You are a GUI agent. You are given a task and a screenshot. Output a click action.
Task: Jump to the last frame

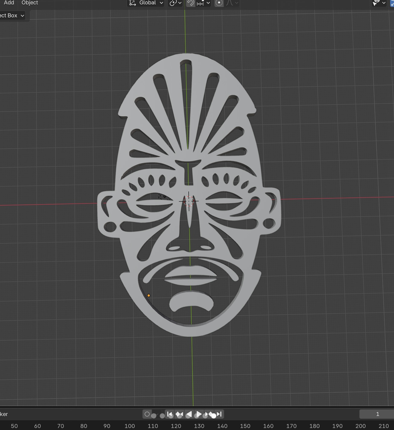click(x=219, y=414)
